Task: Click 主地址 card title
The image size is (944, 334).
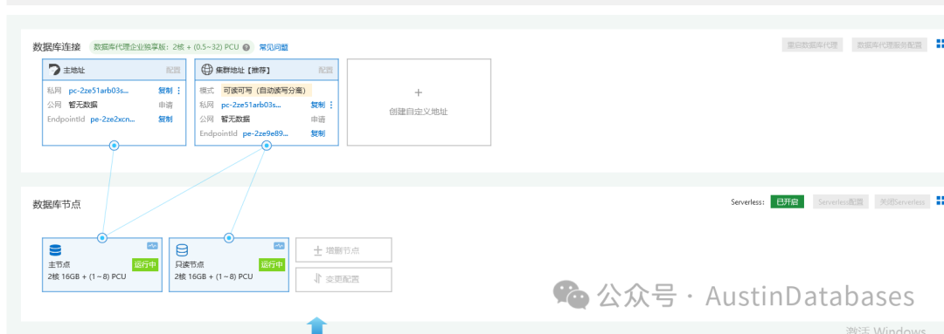Action: 74,70
